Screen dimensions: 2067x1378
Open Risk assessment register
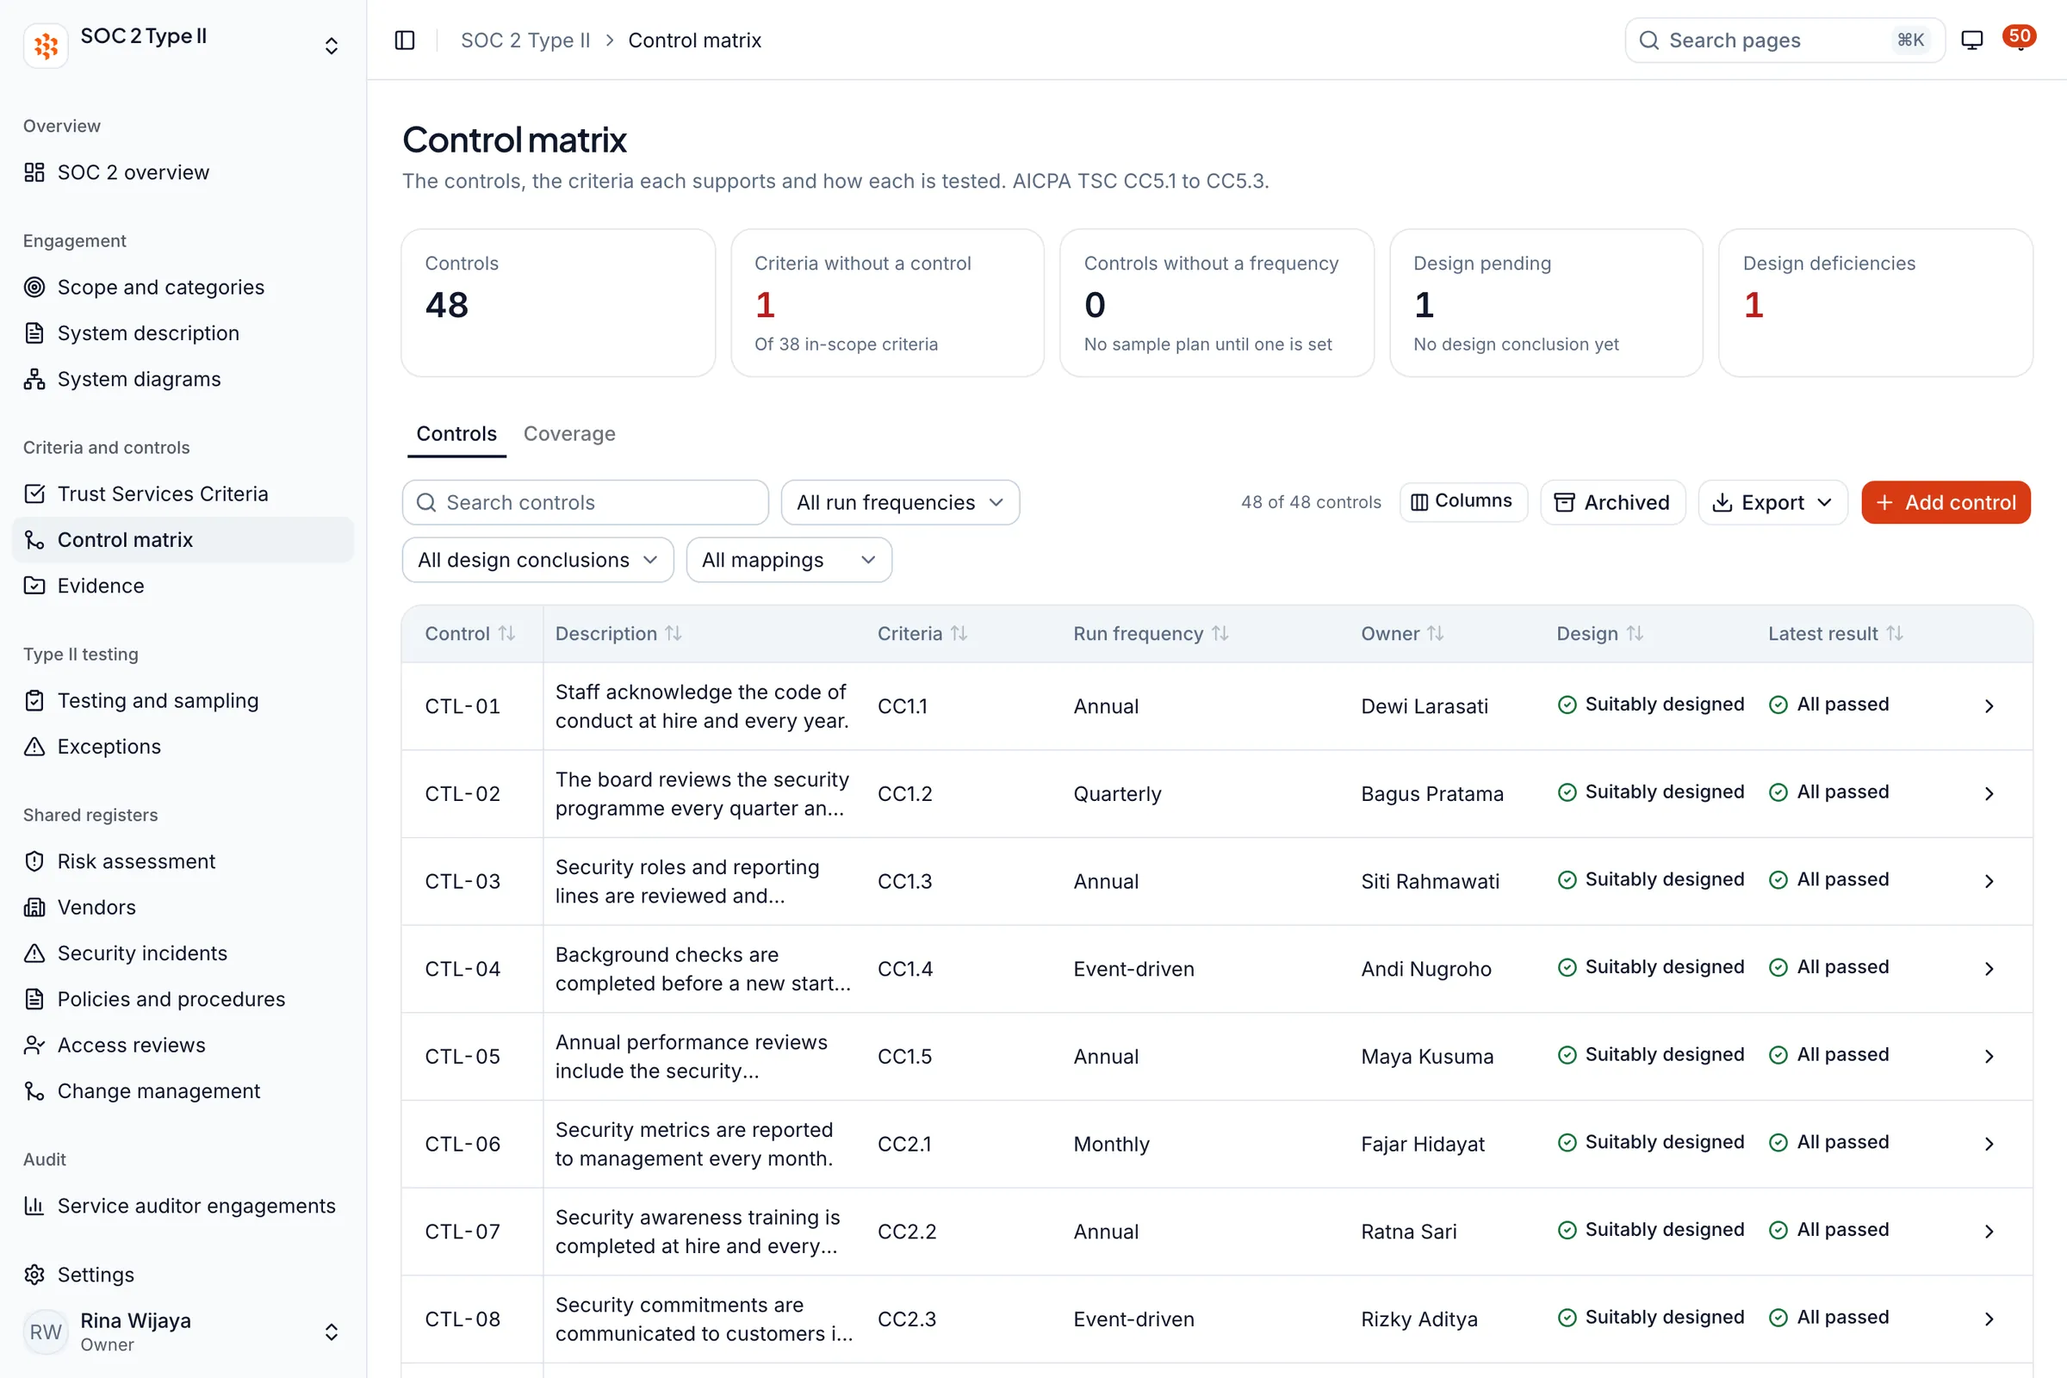pos(183,861)
